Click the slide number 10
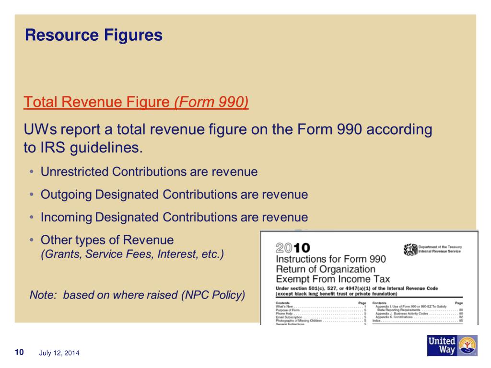 [19, 352]
